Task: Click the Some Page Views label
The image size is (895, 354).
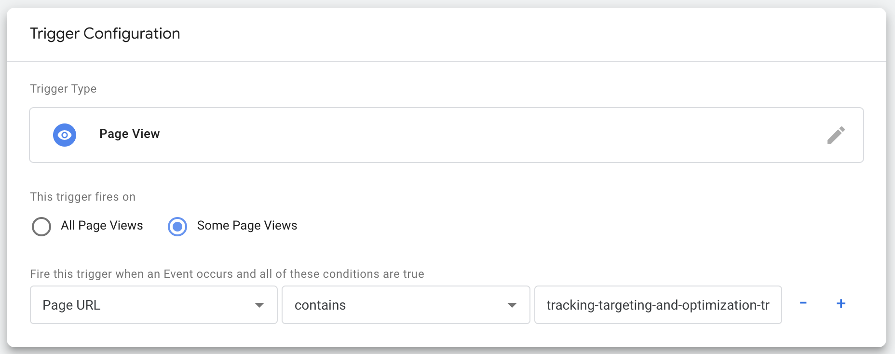Action: [x=247, y=225]
